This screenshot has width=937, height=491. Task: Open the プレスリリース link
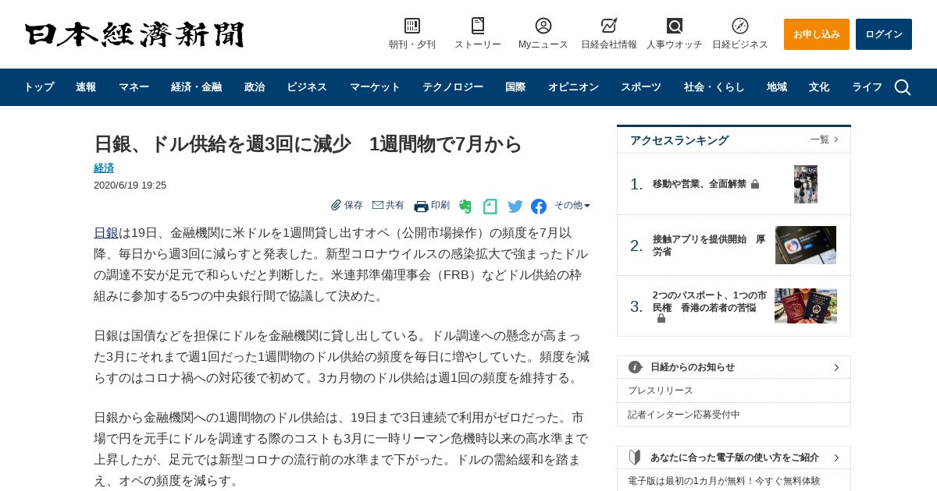[661, 390]
